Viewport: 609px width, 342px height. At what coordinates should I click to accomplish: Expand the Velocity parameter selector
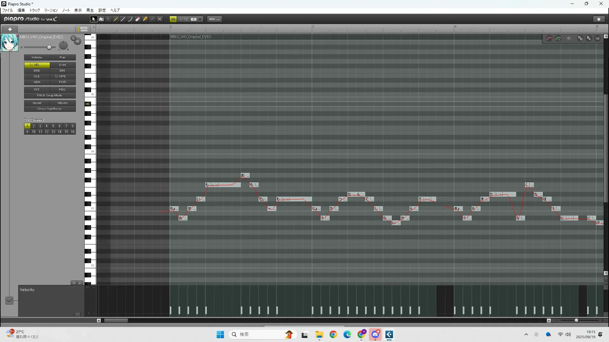[x=9, y=301]
